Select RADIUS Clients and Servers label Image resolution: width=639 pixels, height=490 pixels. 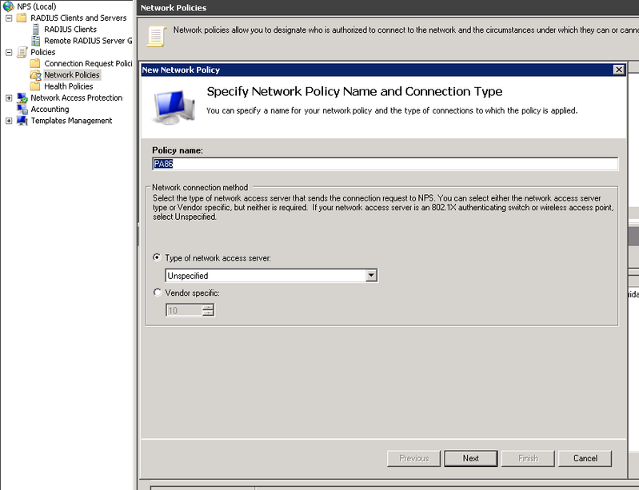point(78,18)
